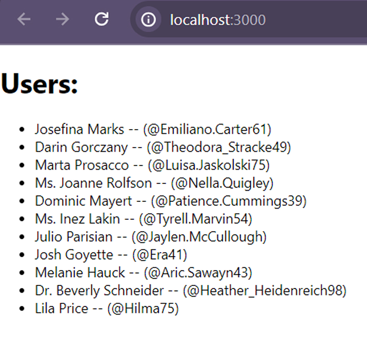Click the Users: heading
367x352 pixels.
click(39, 84)
